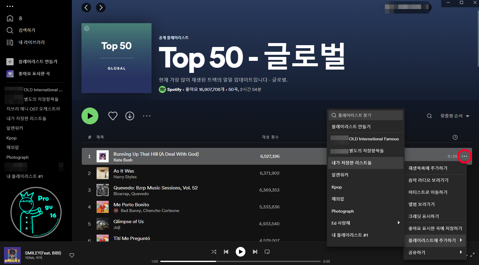This screenshot has height=265, width=479.
Task: Open Kpop playlist in the sidebar
Action: coord(11,138)
